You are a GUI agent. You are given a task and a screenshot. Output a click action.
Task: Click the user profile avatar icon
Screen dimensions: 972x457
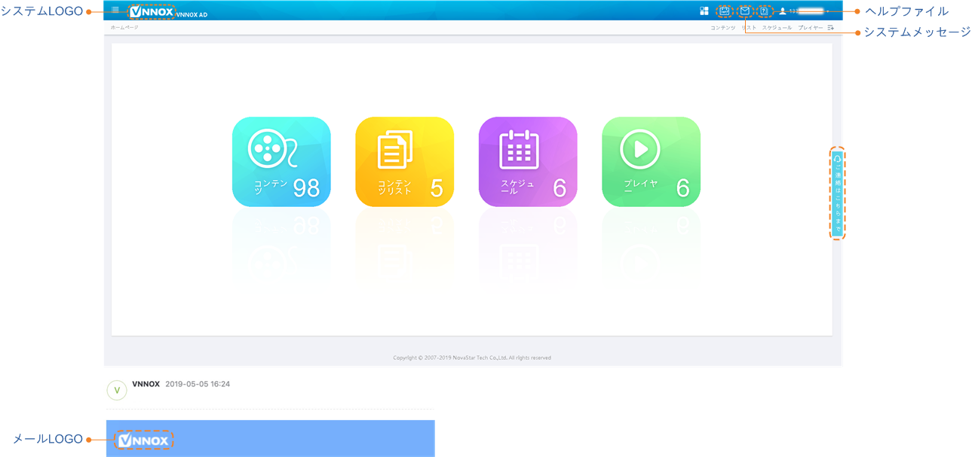(x=783, y=11)
